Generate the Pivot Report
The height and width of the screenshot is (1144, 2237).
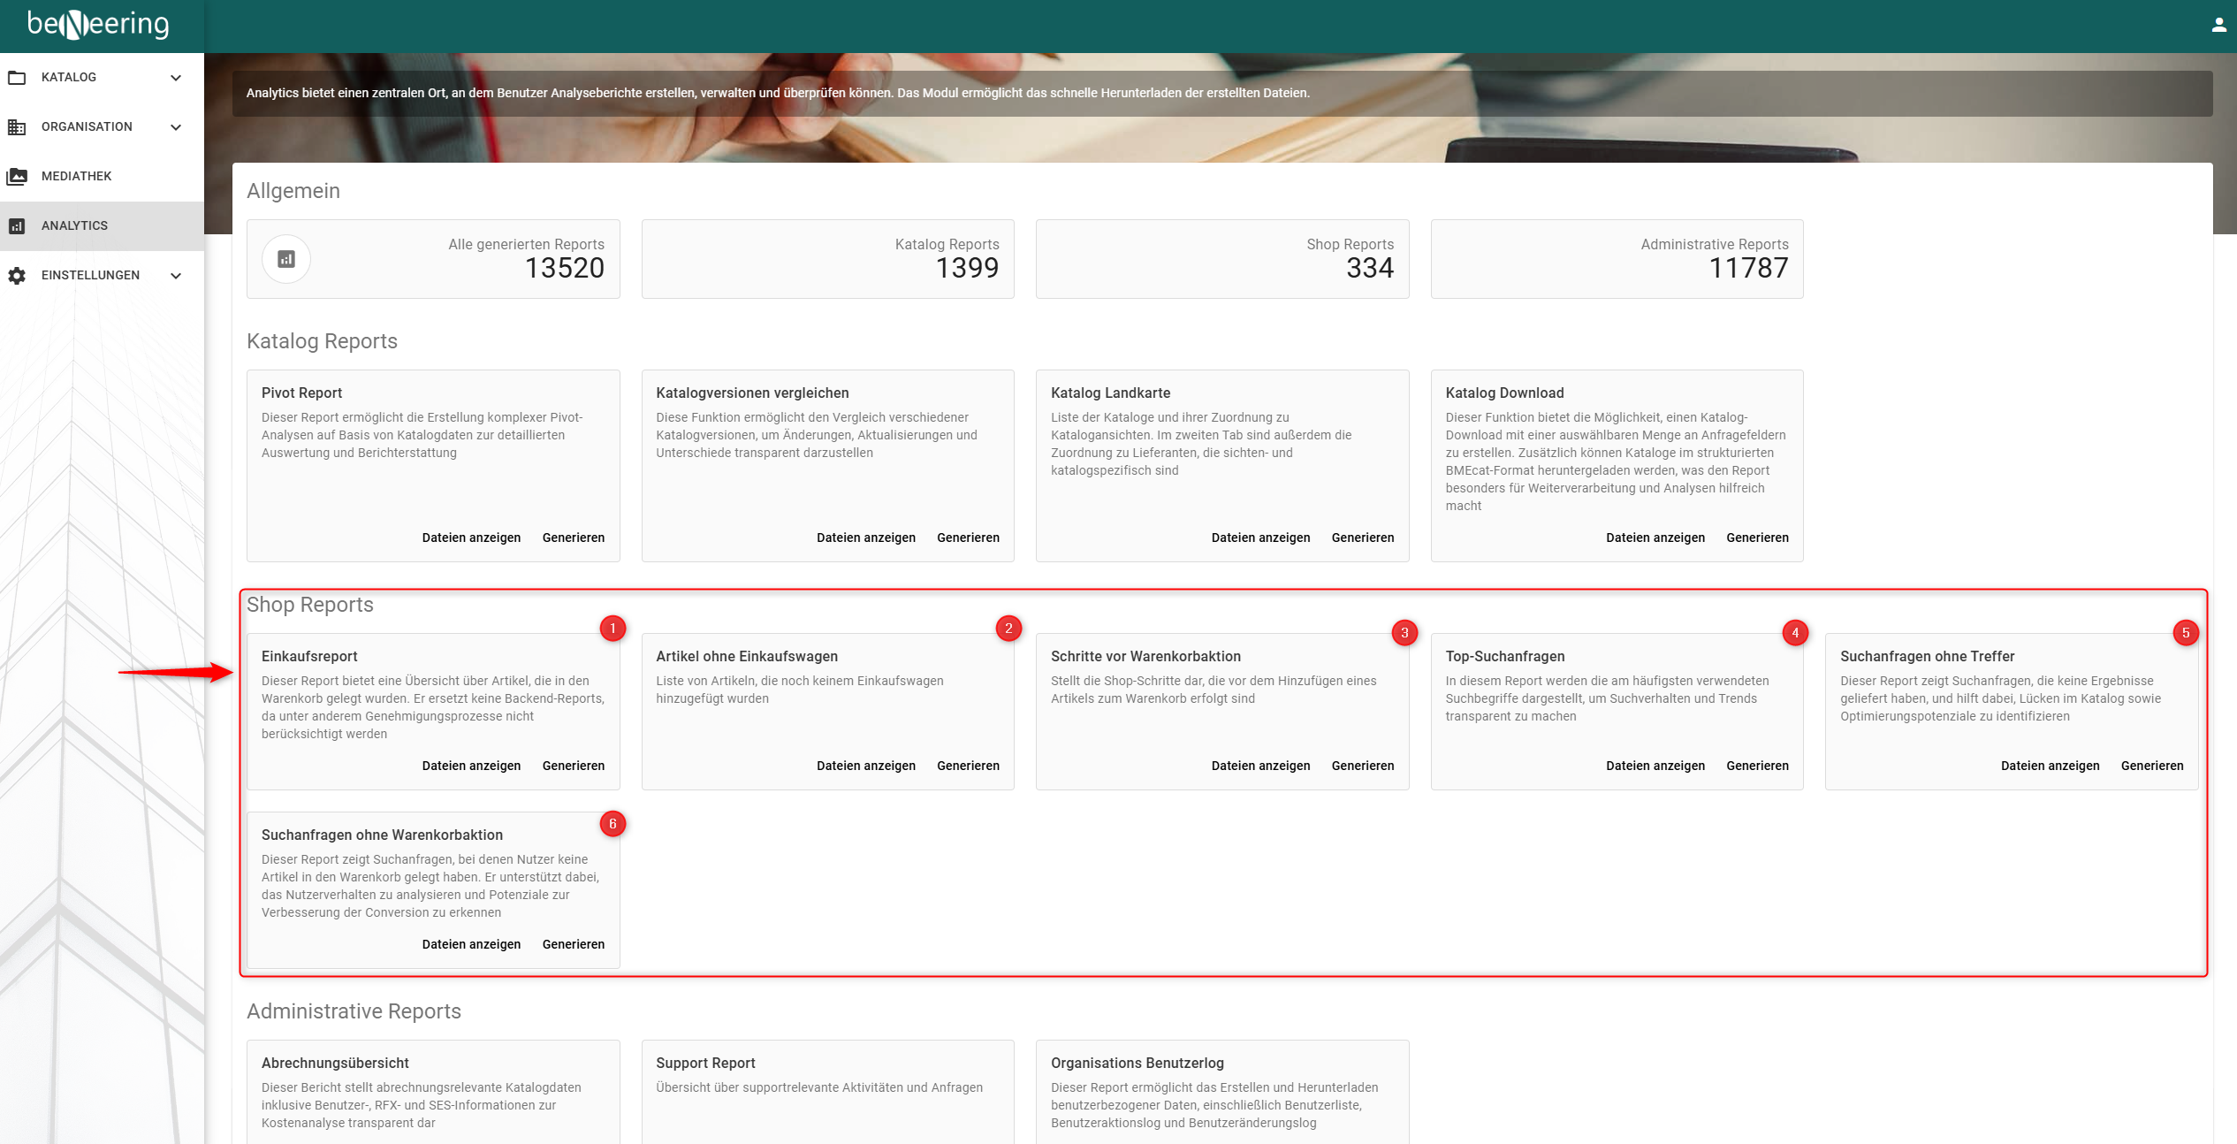point(574,538)
